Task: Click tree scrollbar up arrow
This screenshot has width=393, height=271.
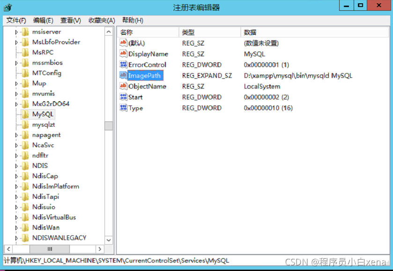Action: (109, 32)
